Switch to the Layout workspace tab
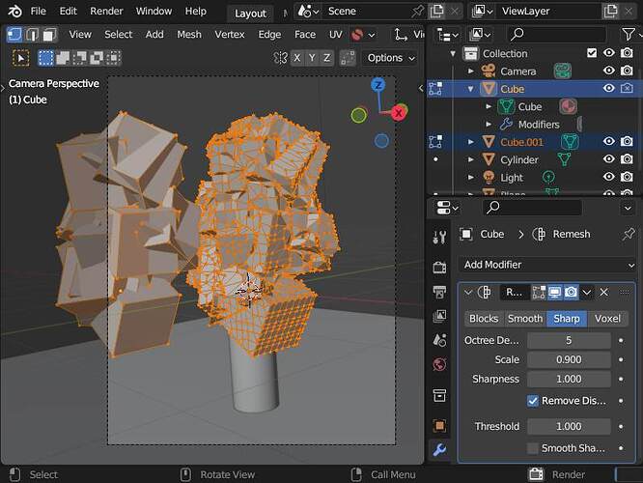 250,14
